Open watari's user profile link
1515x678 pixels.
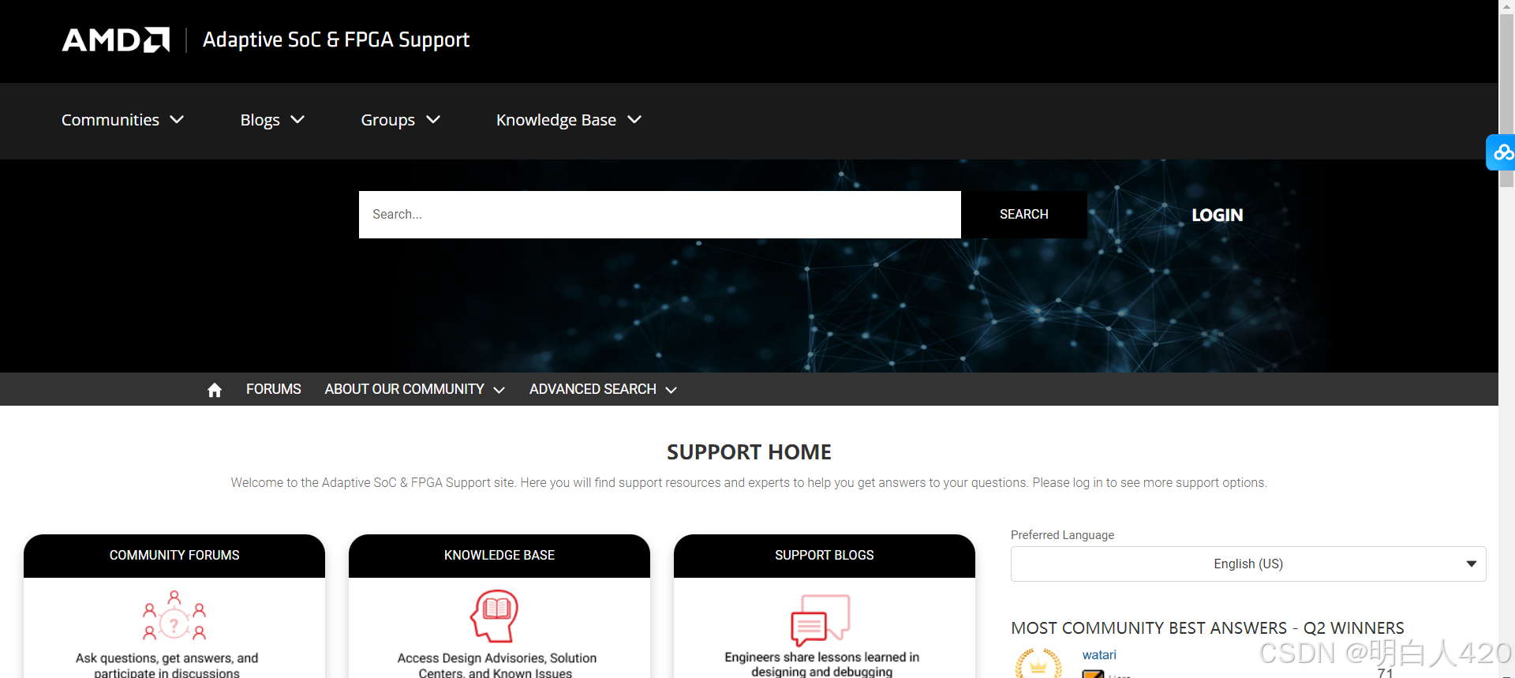point(1099,655)
